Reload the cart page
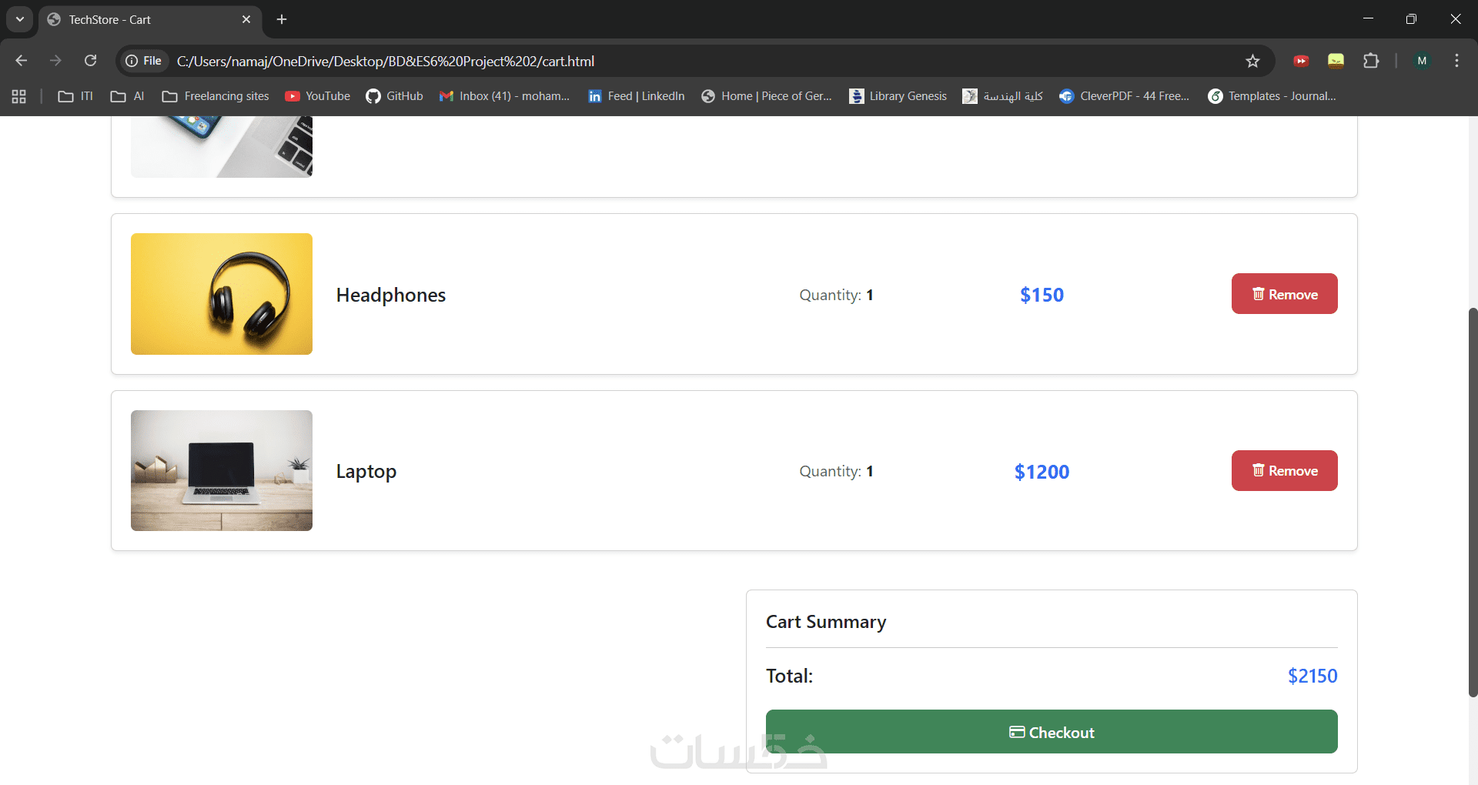The image size is (1478, 785). pos(90,61)
